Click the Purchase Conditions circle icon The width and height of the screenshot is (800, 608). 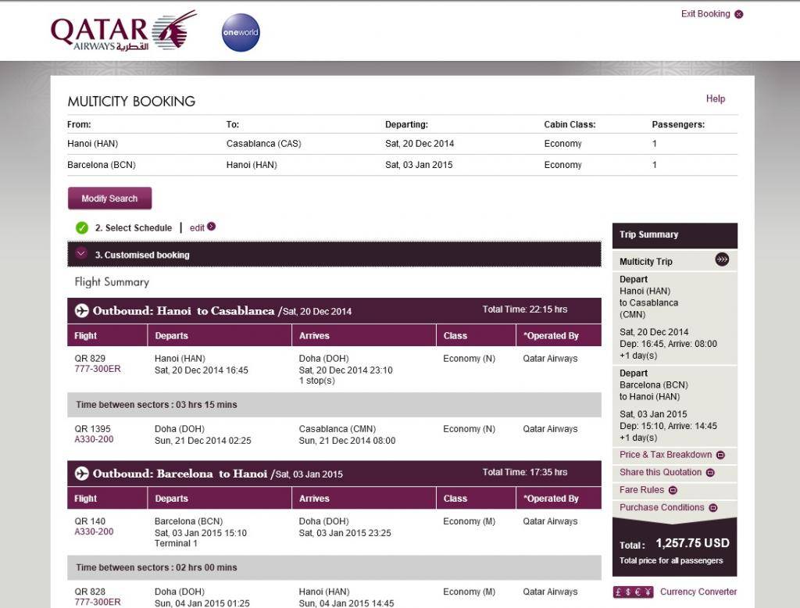pyautogui.click(x=713, y=507)
